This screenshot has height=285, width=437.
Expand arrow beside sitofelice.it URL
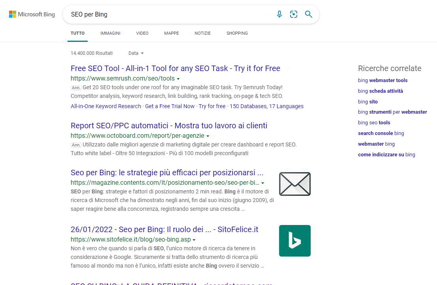click(x=194, y=240)
